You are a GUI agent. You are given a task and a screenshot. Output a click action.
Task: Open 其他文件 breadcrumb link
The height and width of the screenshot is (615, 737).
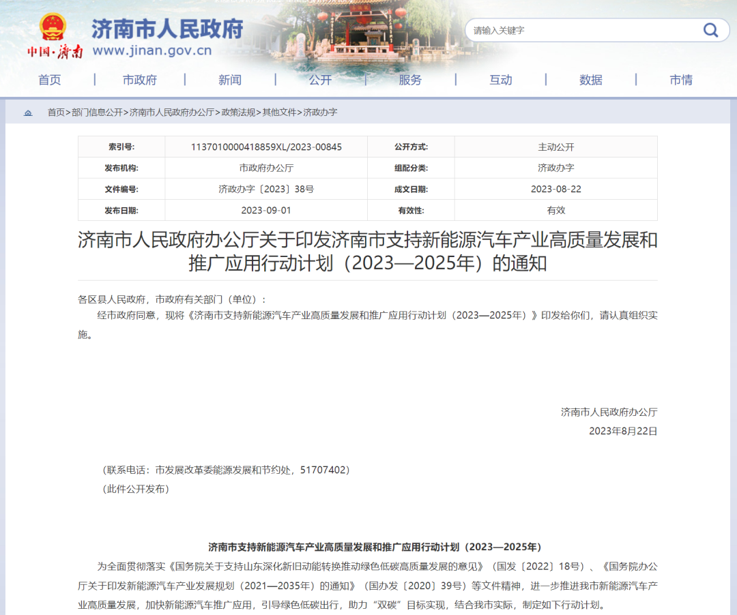pos(279,112)
